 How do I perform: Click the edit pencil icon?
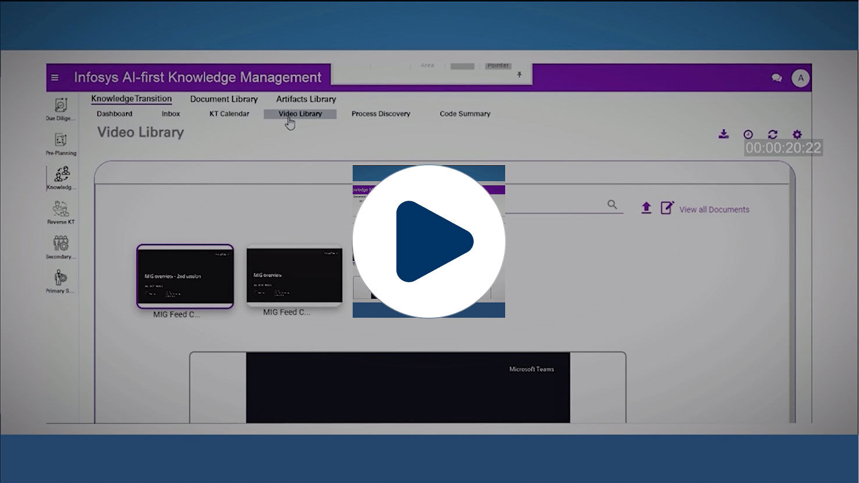click(x=667, y=208)
